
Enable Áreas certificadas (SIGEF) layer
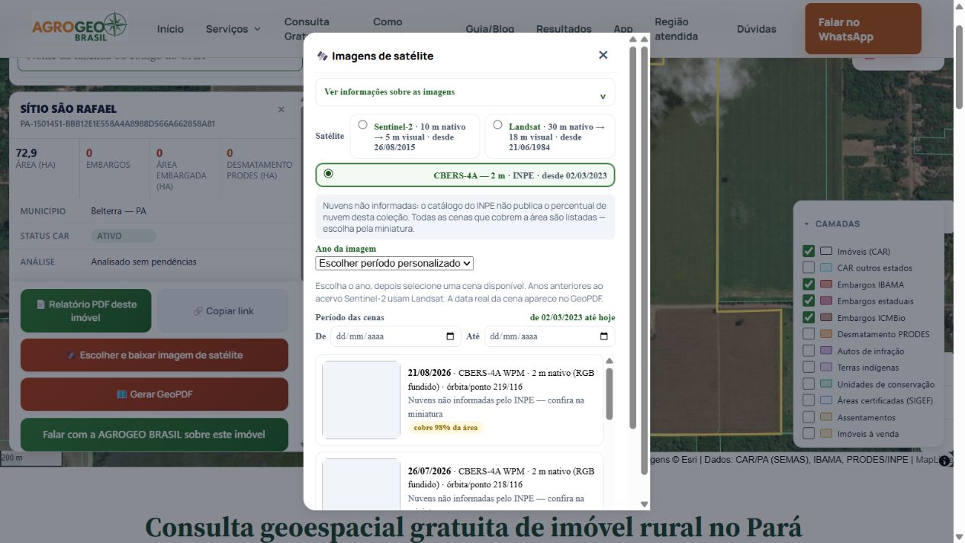[x=809, y=400]
